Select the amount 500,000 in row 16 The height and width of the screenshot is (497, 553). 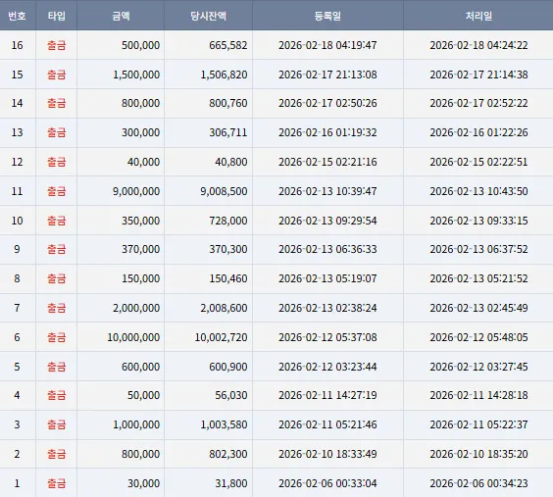pyautogui.click(x=141, y=45)
